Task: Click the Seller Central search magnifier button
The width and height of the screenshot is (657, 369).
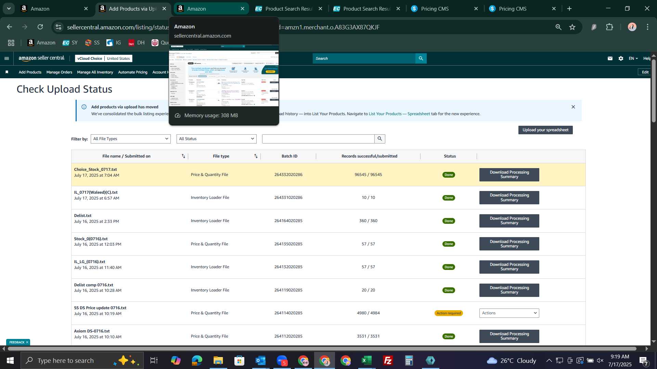Action: coord(421,58)
